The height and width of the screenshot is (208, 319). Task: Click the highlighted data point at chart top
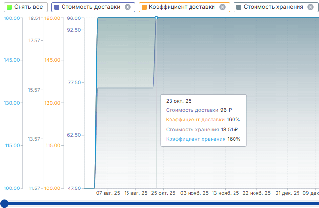coord(156,18)
